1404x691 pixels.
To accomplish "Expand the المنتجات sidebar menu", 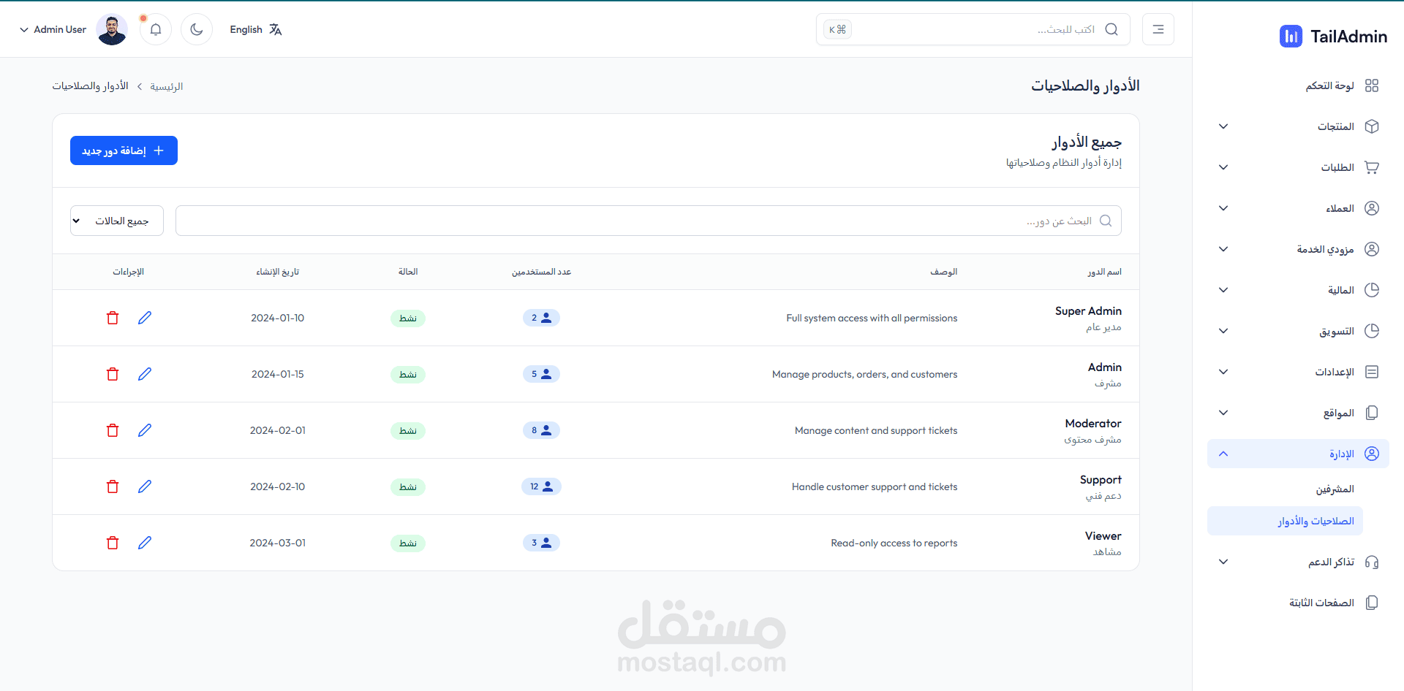I will click(x=1298, y=126).
